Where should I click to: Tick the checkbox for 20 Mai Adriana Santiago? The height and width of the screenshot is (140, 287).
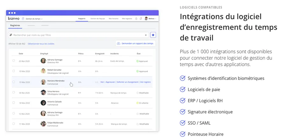coord(13,60)
